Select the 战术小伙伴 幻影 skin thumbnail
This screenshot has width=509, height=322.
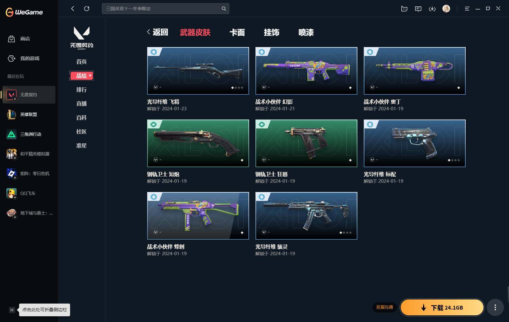(x=306, y=71)
